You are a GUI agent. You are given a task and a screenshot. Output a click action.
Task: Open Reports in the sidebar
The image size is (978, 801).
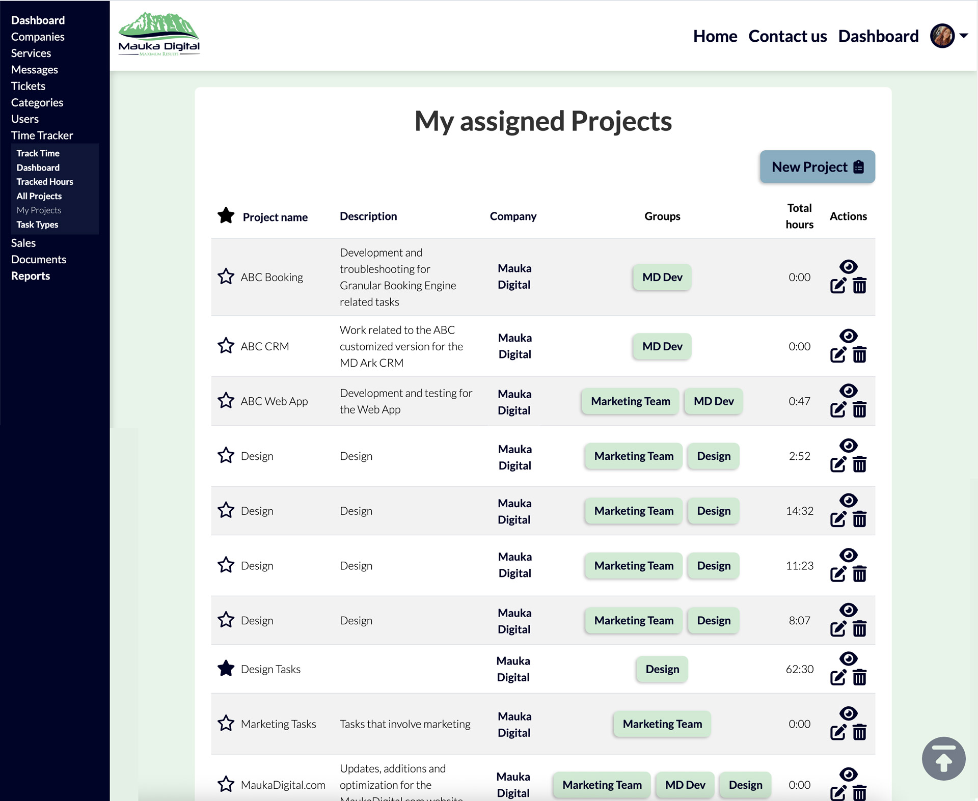pos(31,276)
